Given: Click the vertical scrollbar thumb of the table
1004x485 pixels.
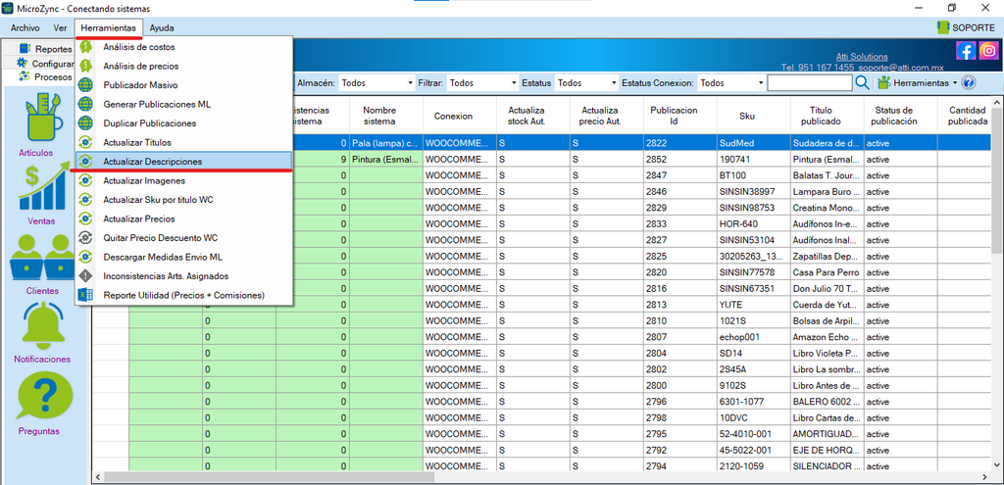Looking at the screenshot, I should click(x=997, y=181).
